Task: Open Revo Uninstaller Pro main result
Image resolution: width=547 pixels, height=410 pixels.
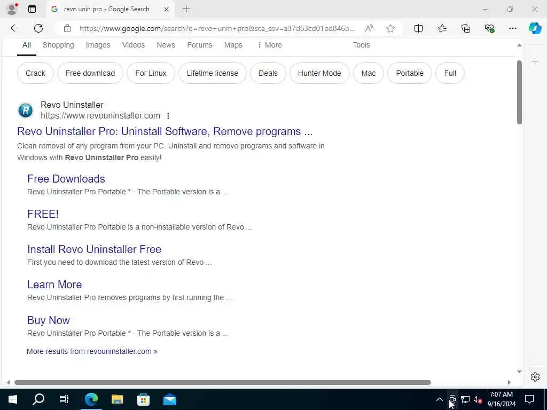Action: (165, 131)
